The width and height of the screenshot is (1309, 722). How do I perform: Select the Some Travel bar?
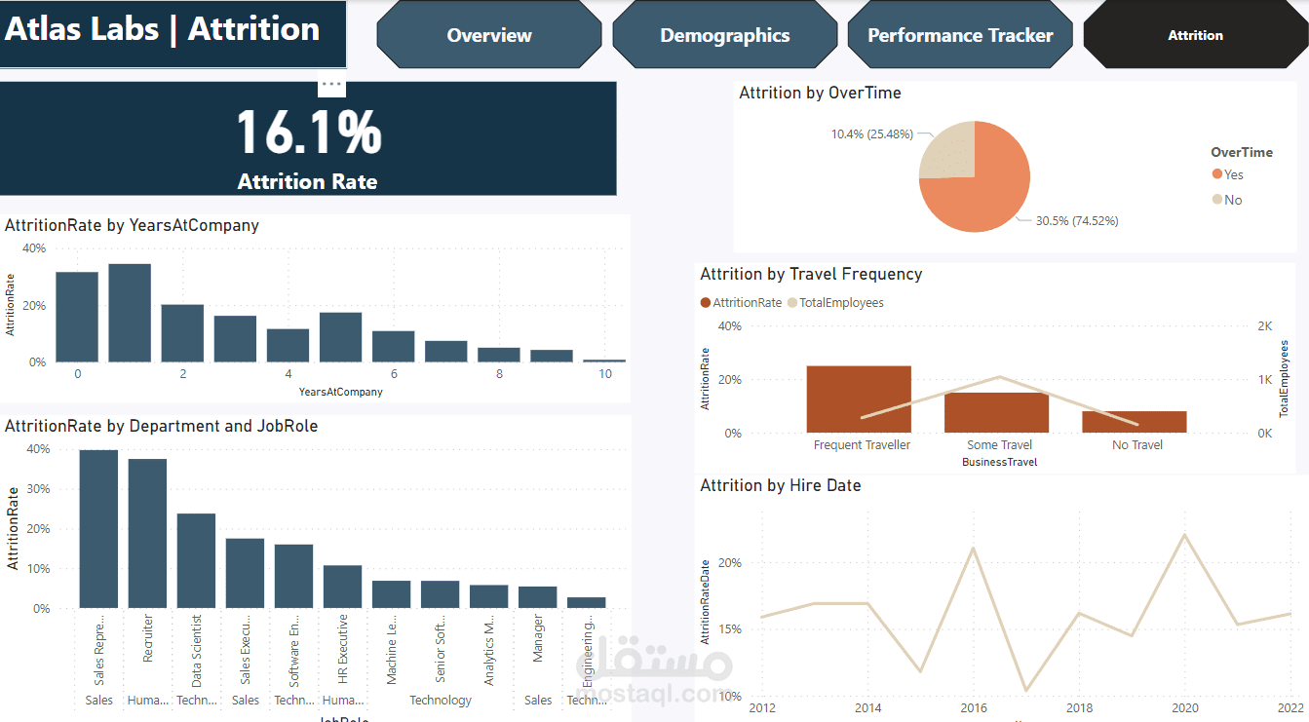[996, 413]
